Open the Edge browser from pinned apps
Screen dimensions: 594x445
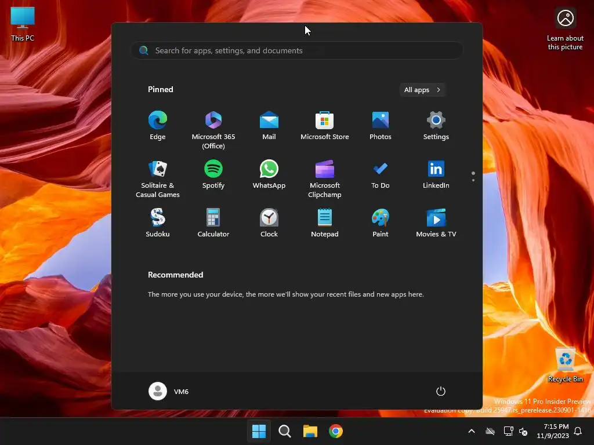coord(158,126)
